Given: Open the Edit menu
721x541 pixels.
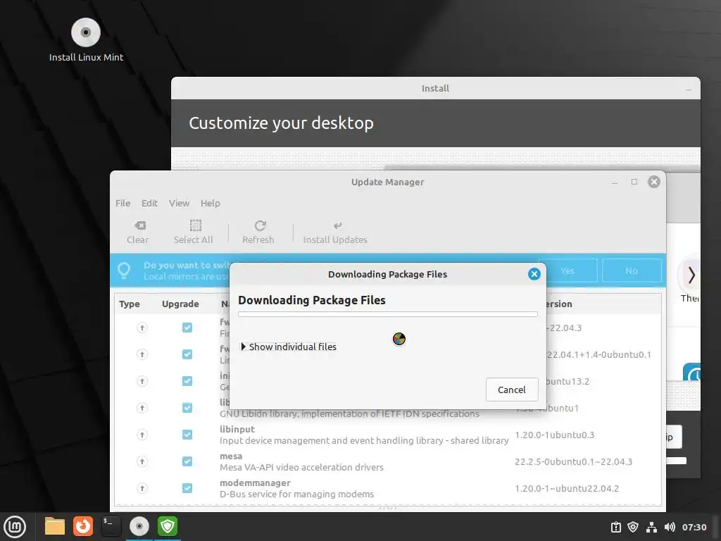Looking at the screenshot, I should [x=149, y=203].
